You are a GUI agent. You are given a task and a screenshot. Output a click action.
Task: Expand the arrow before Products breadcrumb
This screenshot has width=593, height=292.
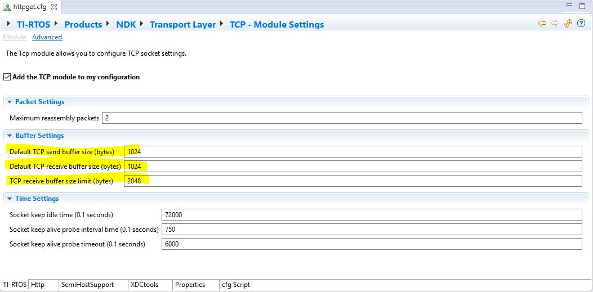pos(59,24)
